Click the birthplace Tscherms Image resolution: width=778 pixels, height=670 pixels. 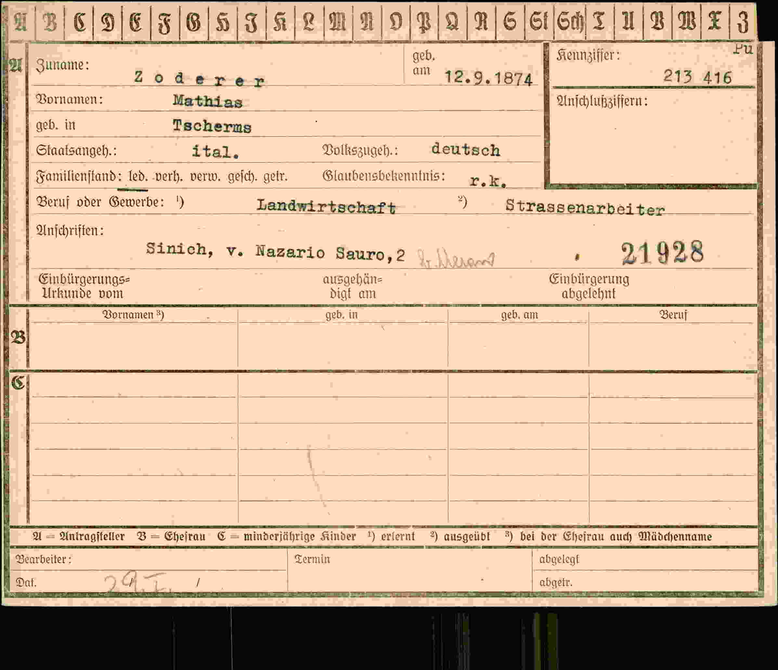coord(212,126)
